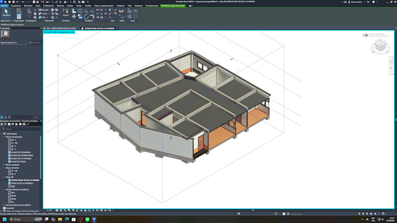This screenshot has height=223, width=397.
Task: Open Microsoft Edge from taskbar
Action: click(x=67, y=219)
